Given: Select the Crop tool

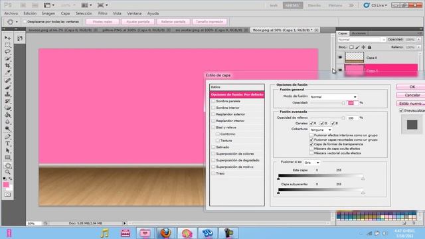Looking at the screenshot, I should tap(7, 66).
